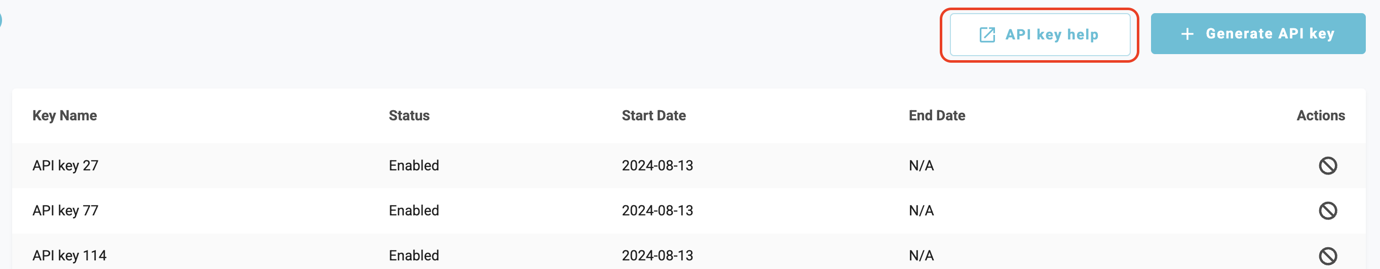
Task: Disable API key 27 using its block icon
Action: 1327,166
